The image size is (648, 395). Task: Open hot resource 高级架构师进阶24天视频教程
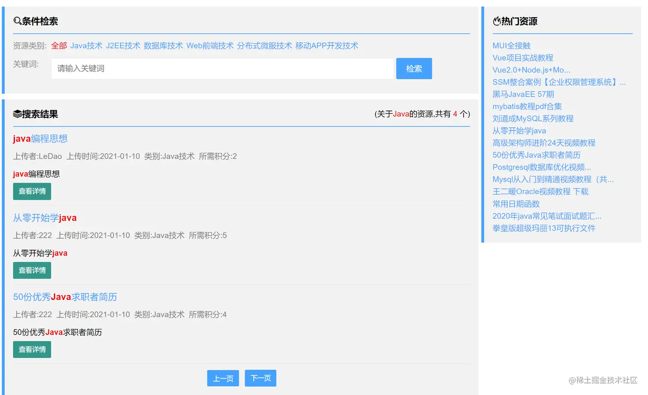(x=544, y=143)
